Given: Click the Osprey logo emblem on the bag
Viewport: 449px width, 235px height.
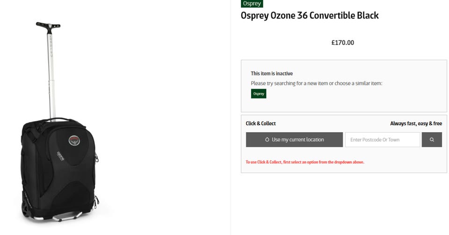Looking at the screenshot, I should coord(74,140).
